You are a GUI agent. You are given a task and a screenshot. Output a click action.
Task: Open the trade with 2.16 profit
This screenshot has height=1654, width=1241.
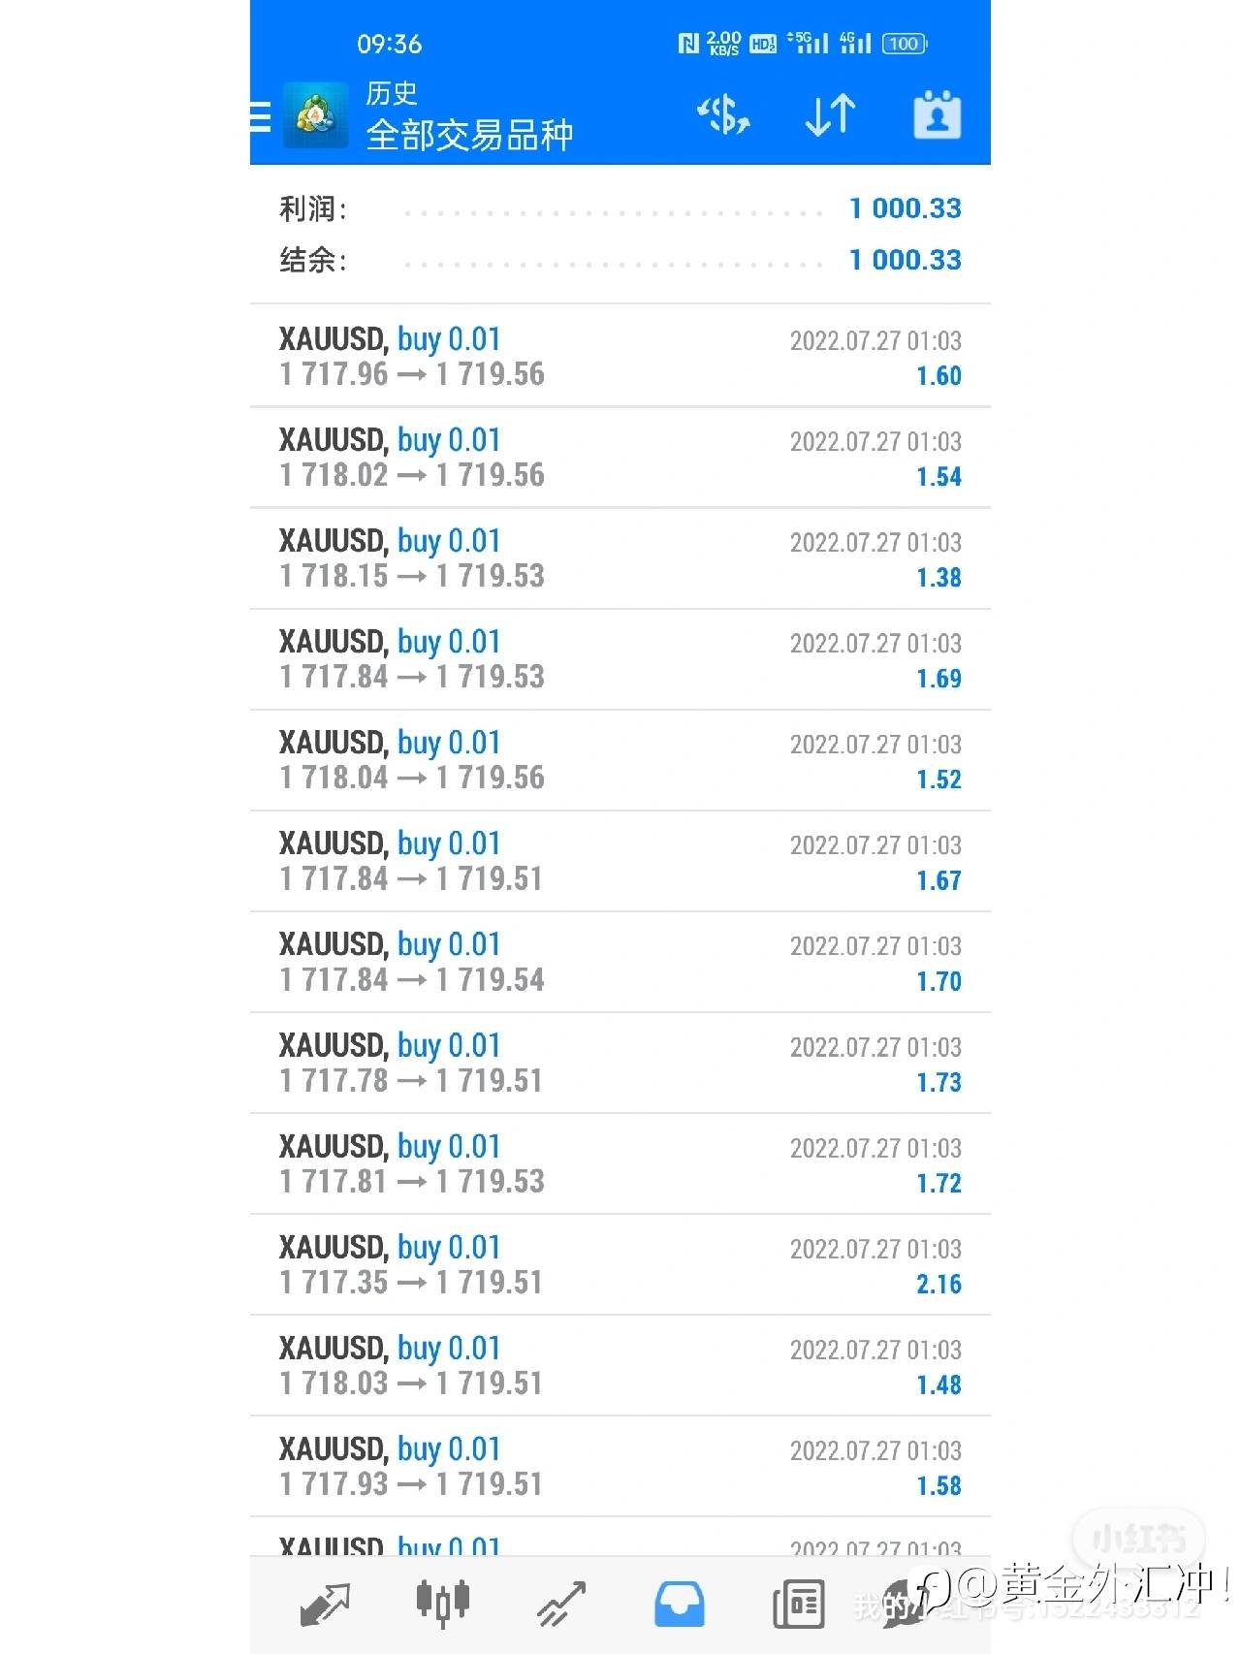(620, 1265)
